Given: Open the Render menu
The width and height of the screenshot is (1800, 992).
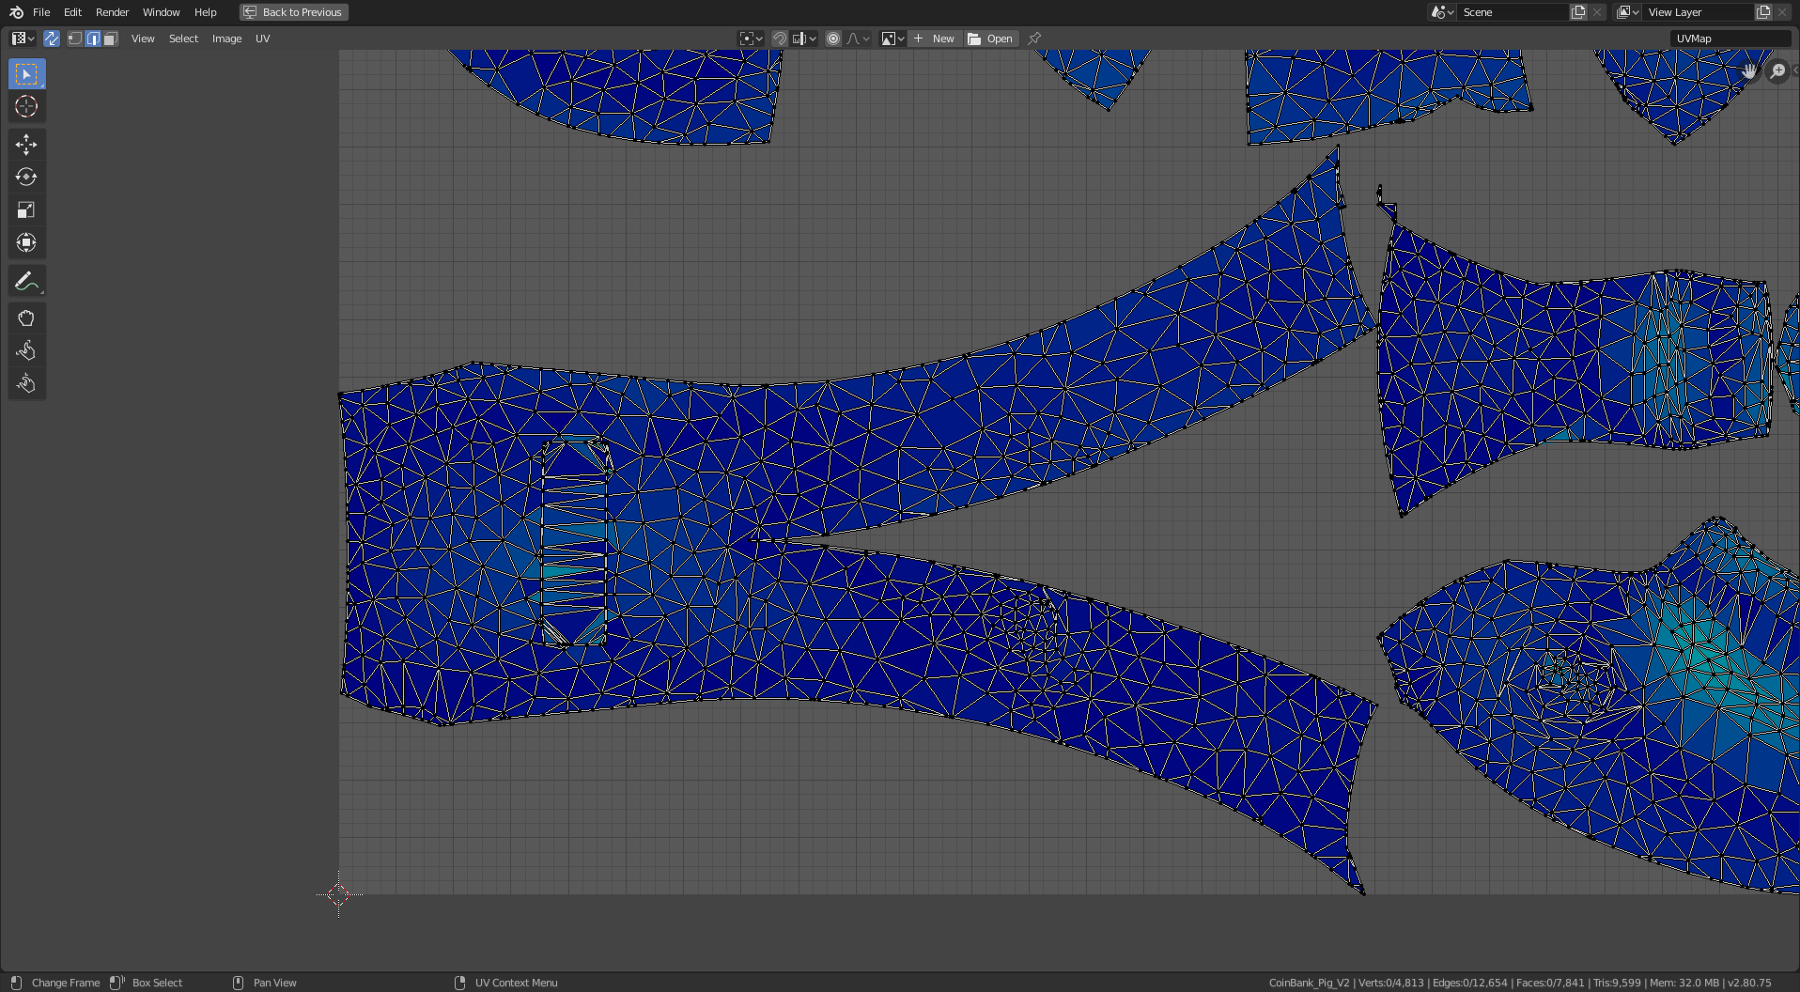Looking at the screenshot, I should (x=112, y=12).
